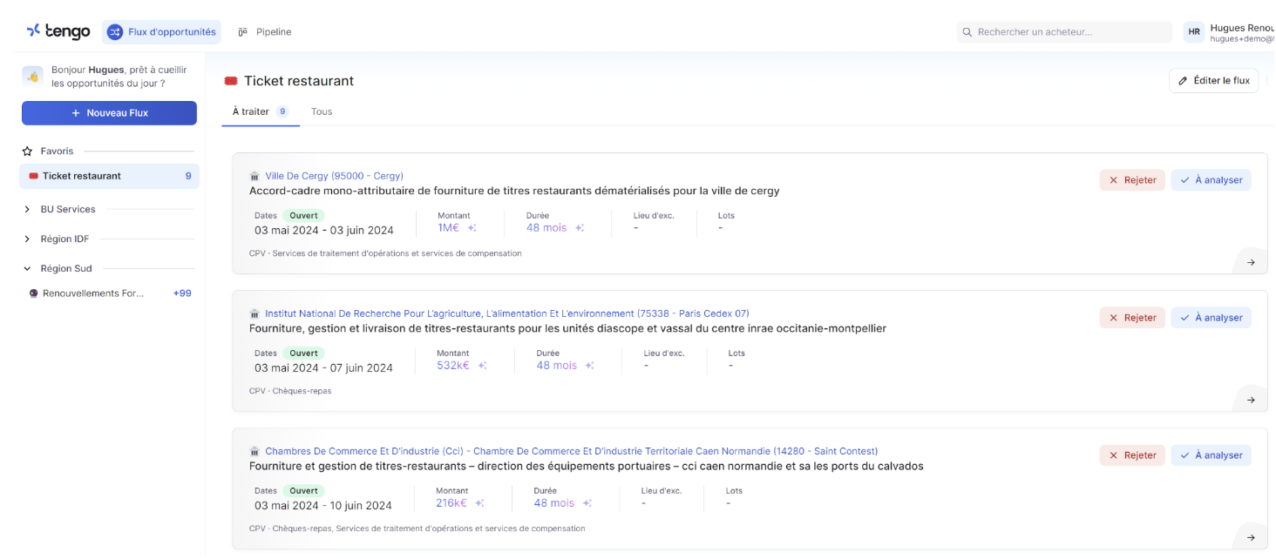Click the sparkle icon next to 1M€ amount
Screen dimensions: 1276x559
pyautogui.click(x=472, y=228)
